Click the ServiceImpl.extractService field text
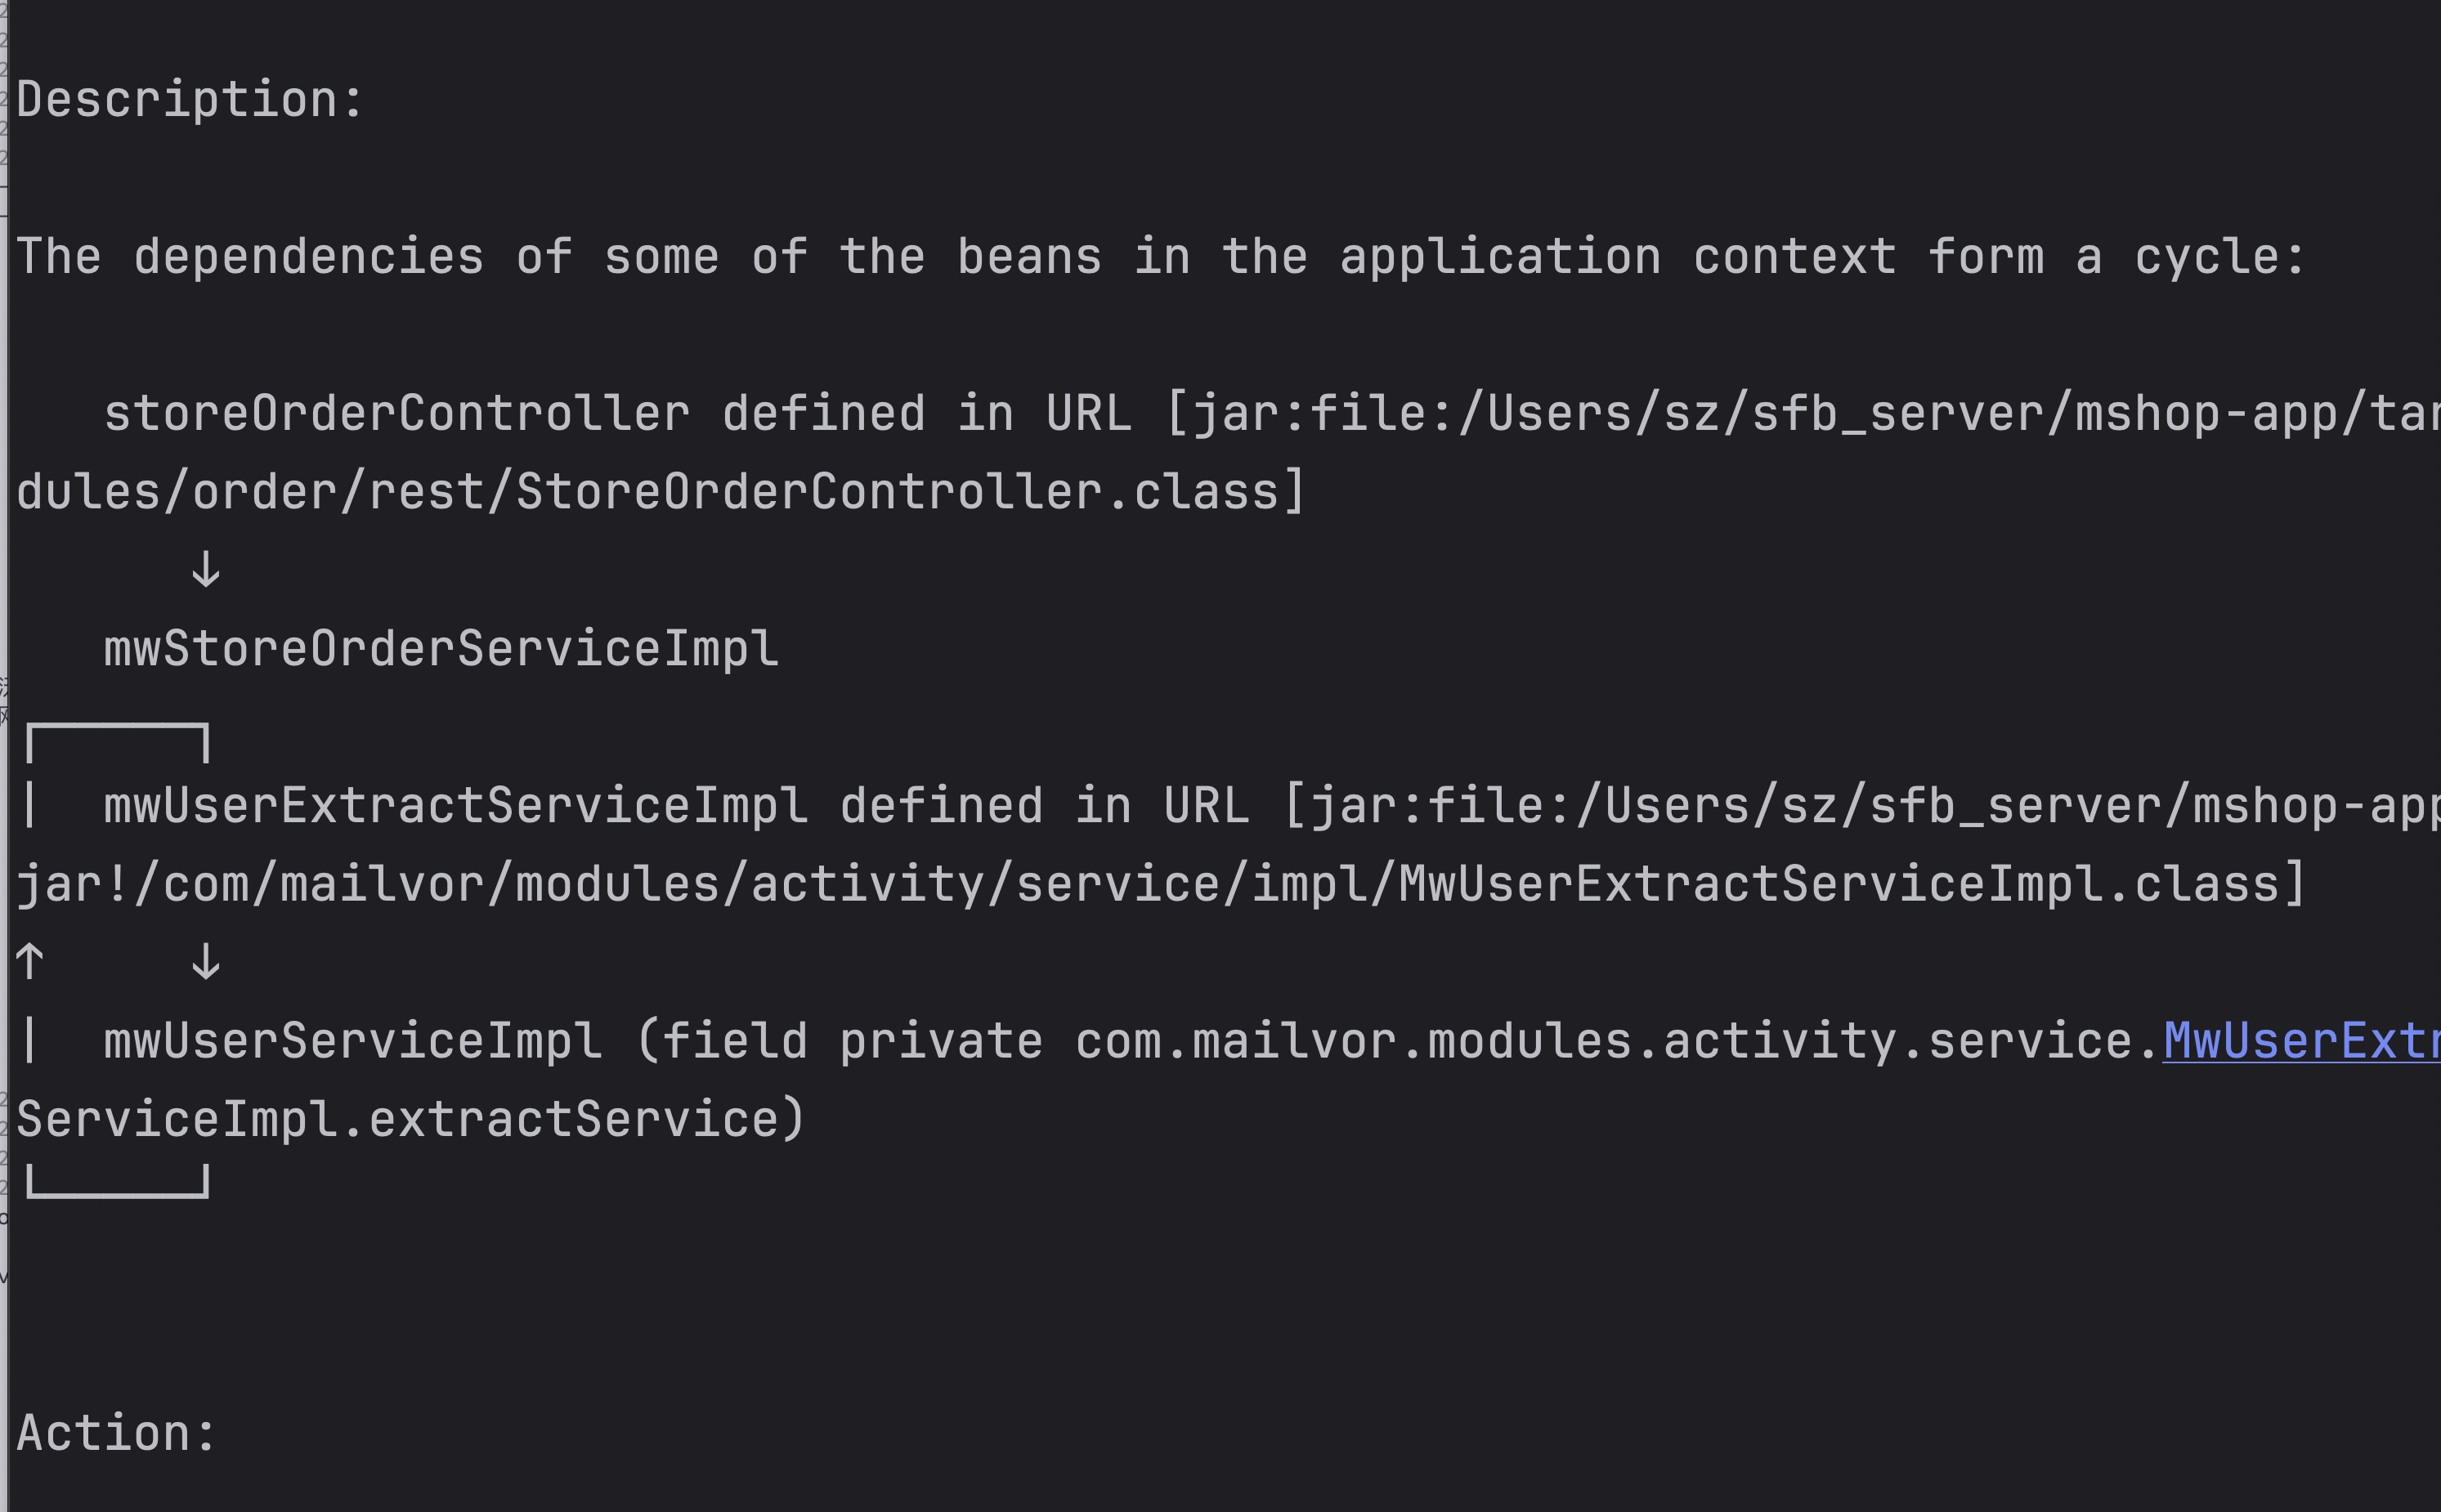Screen dimensions: 2441x1512 pyautogui.click(x=410, y=1119)
